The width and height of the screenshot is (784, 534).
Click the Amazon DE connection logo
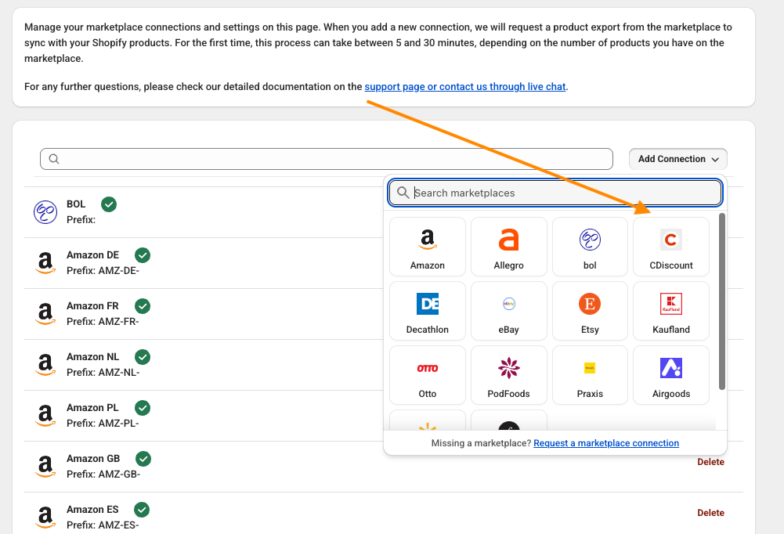pyautogui.click(x=45, y=263)
